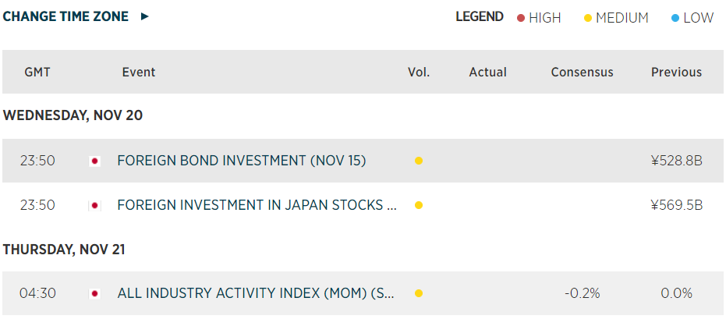Click the yellow MEDIUM legend dot

(x=588, y=18)
